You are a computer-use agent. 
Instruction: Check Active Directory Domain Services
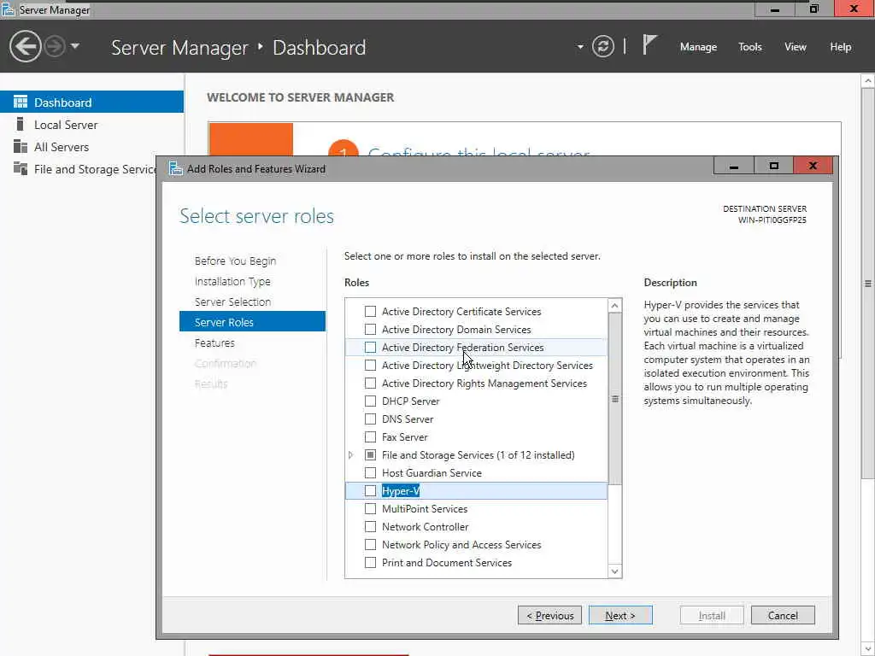pyautogui.click(x=370, y=329)
